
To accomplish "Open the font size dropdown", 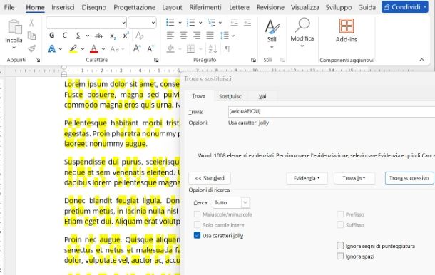I will pos(153,23).
